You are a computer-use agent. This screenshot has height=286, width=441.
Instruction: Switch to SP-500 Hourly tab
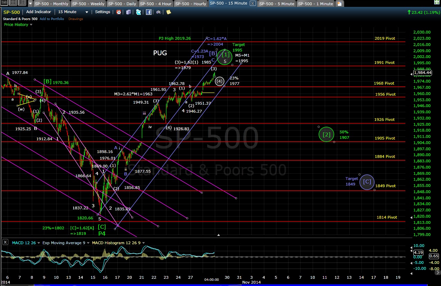[x=190, y=4]
